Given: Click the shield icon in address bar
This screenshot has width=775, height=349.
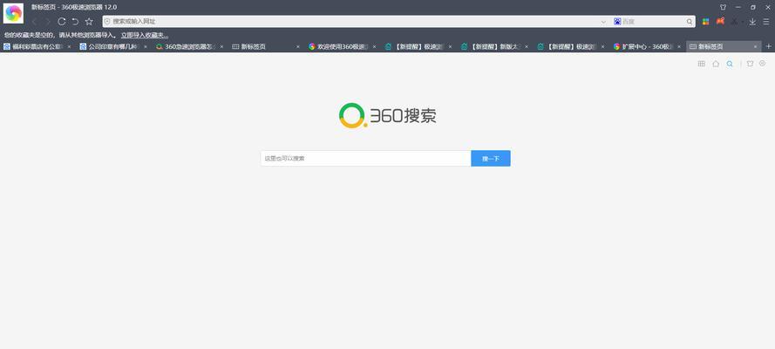Looking at the screenshot, I should [107, 22].
